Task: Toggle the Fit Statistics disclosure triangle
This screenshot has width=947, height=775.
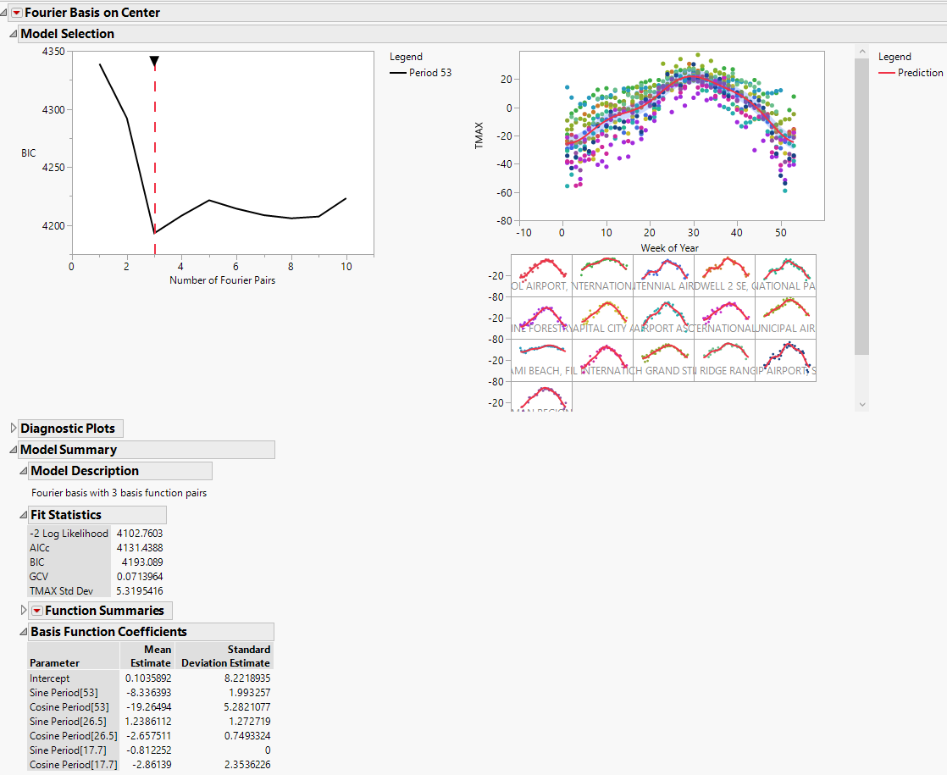Action: (23, 515)
